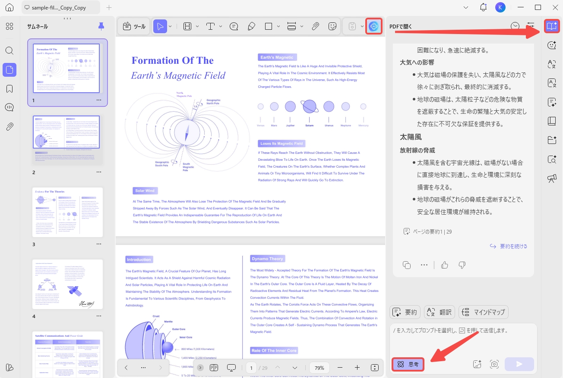
Task: Open the AI search magnifier in right sidebar
Action: 551,159
